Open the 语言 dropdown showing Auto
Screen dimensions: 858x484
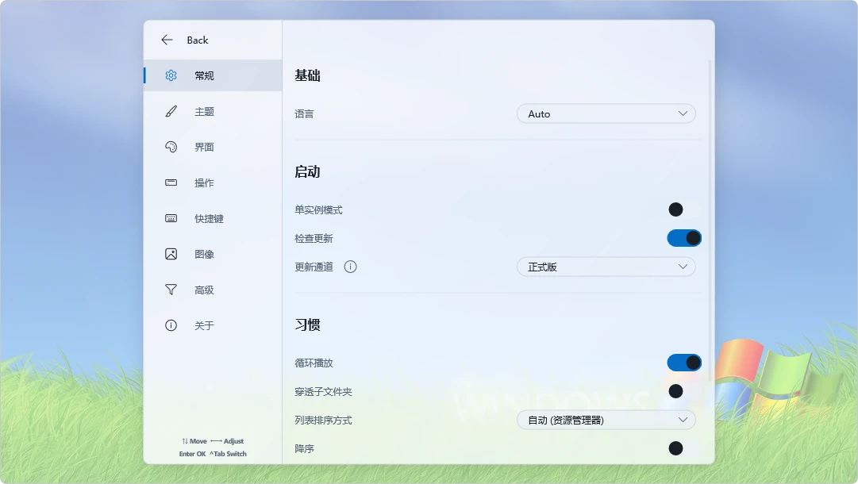(606, 113)
